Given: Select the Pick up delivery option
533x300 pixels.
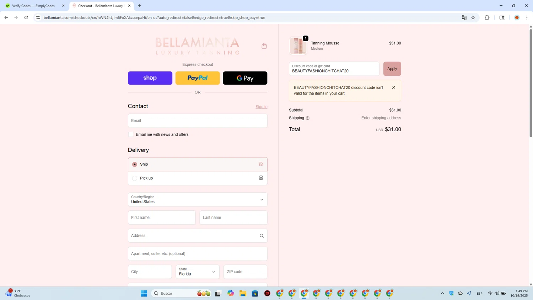Looking at the screenshot, I should click(198, 178).
